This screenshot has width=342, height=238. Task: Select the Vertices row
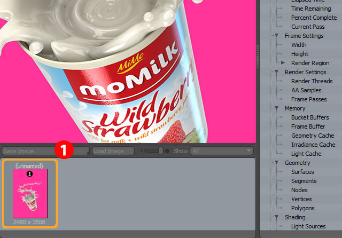[x=301, y=199]
